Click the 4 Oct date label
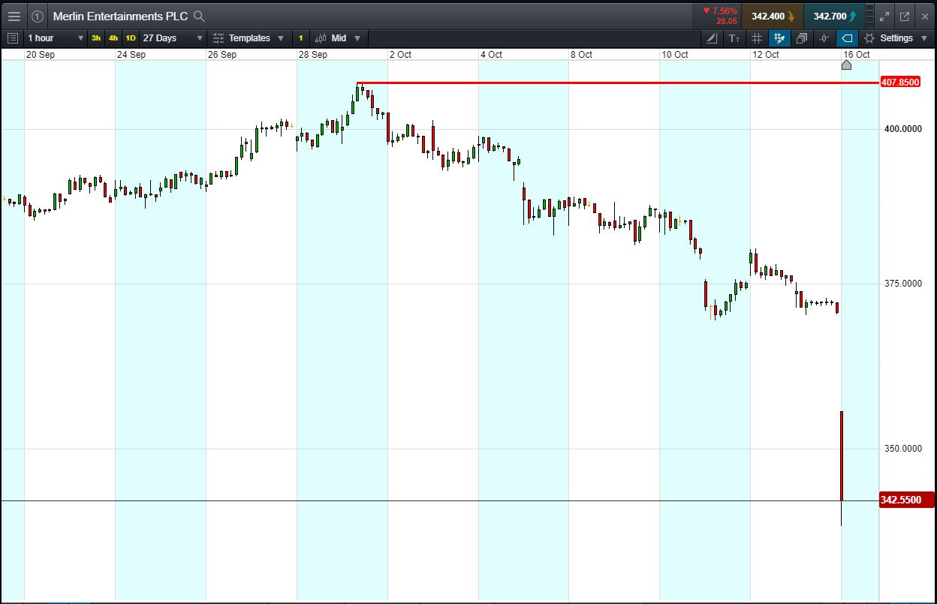Viewport: 937px width, 604px height. 491,55
